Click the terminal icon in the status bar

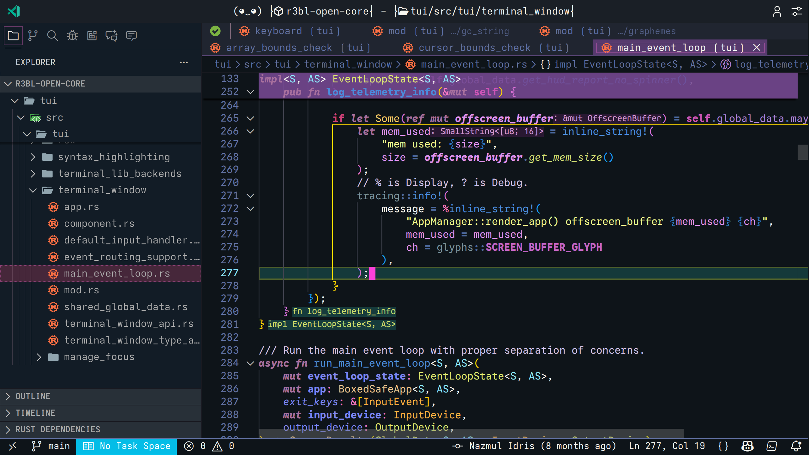point(771,446)
